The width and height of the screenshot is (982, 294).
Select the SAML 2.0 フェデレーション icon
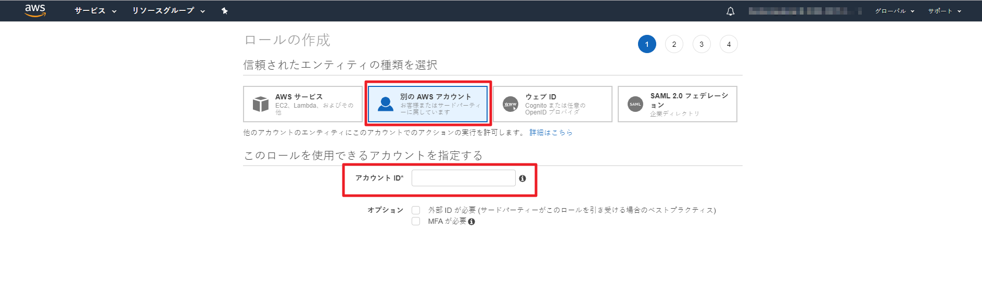635,104
